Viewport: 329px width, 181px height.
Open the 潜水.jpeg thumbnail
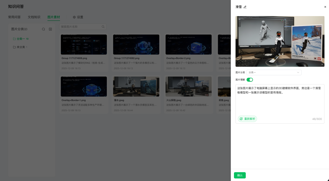coord(136,87)
